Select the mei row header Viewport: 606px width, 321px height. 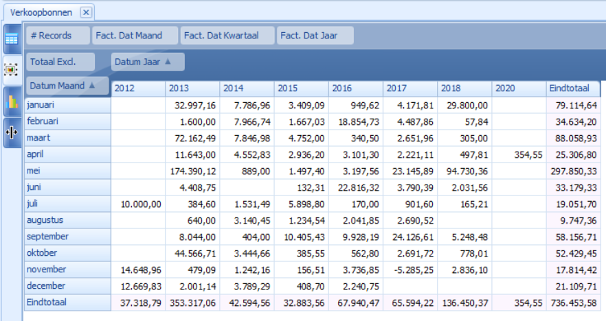coord(67,171)
